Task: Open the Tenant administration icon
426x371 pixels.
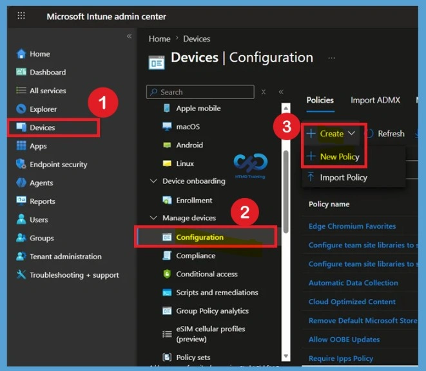Action: (21, 257)
